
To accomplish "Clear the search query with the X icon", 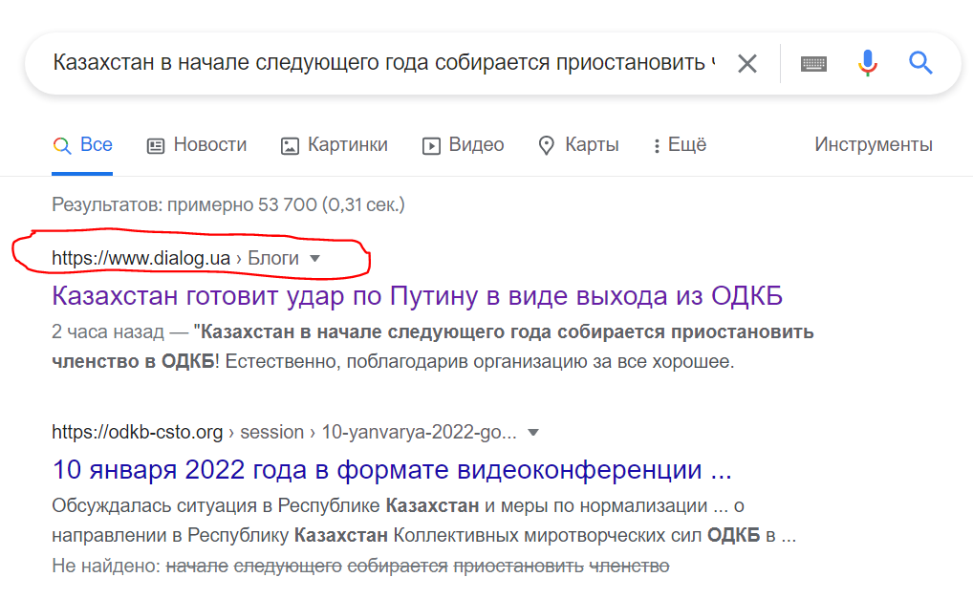I will tap(747, 63).
